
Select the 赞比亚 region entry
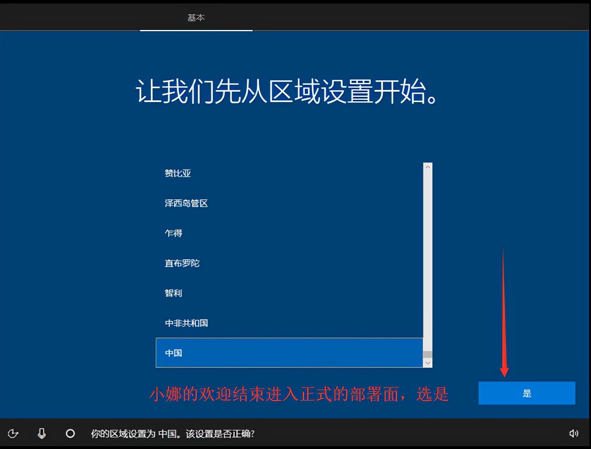point(178,173)
